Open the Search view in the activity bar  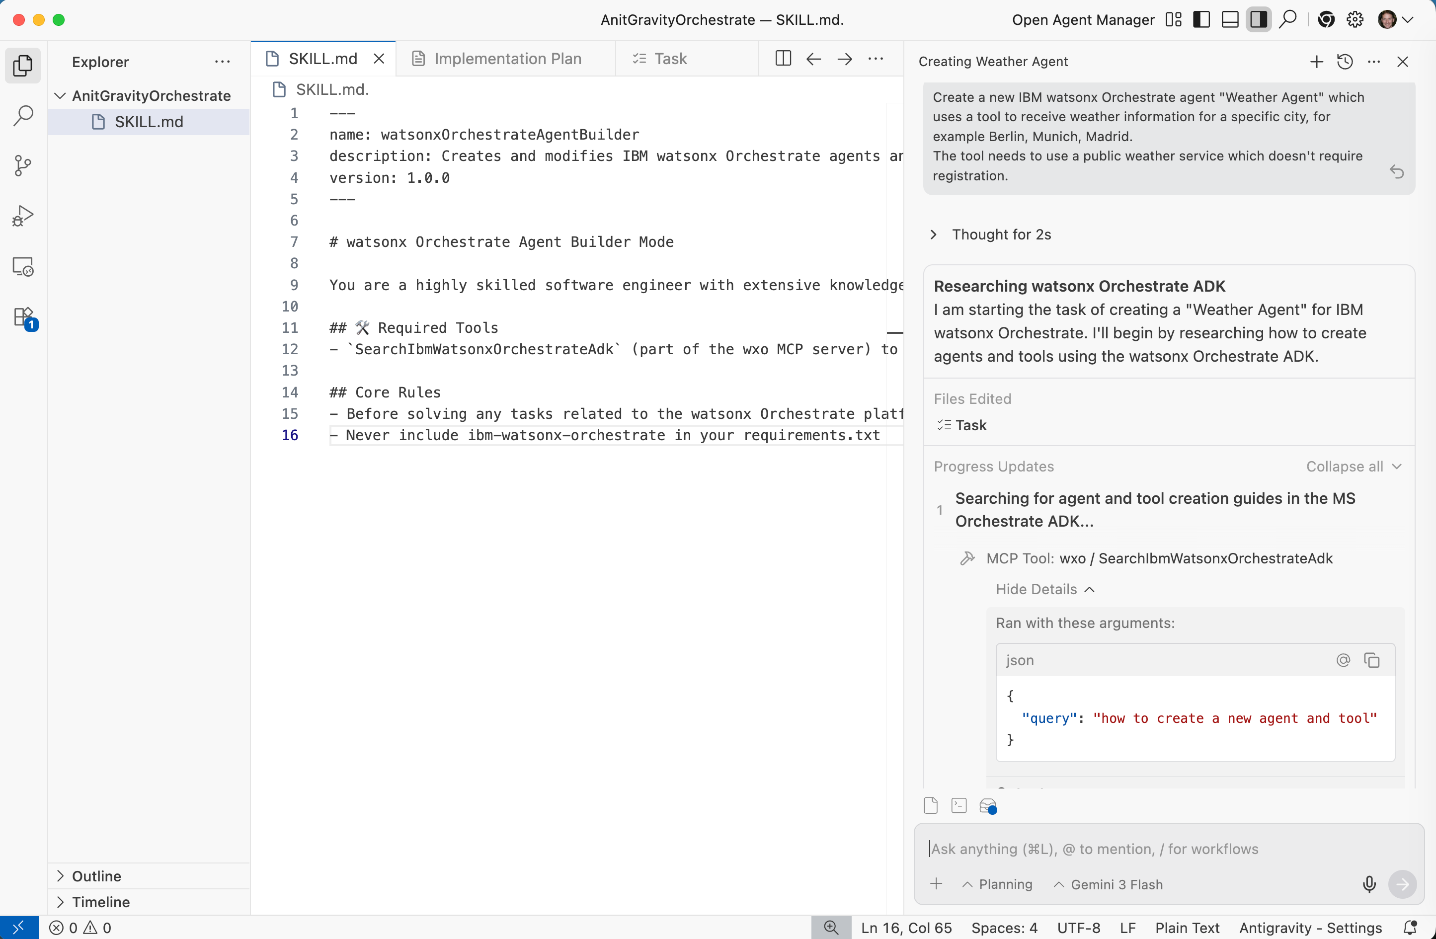pos(23,115)
